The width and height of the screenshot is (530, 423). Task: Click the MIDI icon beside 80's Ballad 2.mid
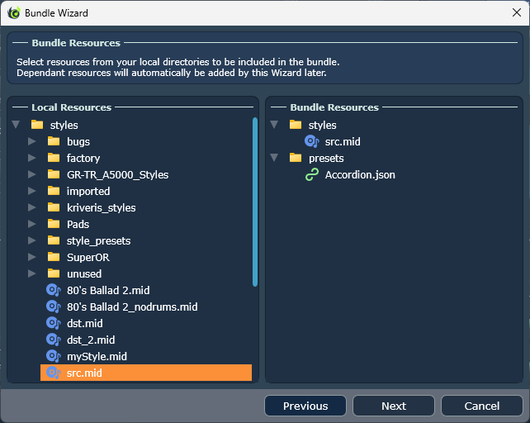(53, 290)
